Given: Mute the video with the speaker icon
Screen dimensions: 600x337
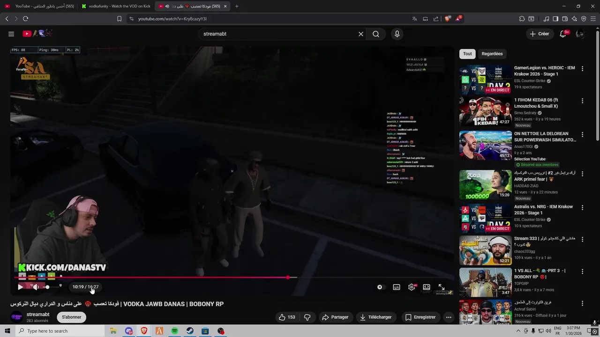Looking at the screenshot, I should coord(36,287).
